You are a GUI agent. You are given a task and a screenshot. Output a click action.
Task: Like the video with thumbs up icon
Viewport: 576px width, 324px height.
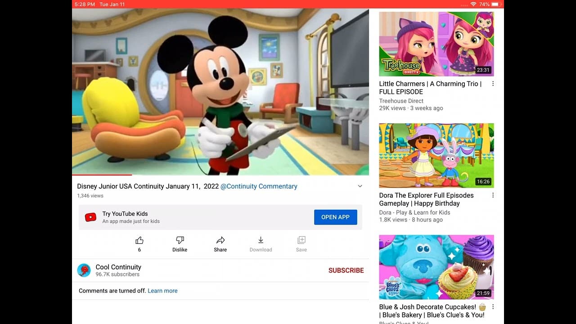tap(139, 240)
